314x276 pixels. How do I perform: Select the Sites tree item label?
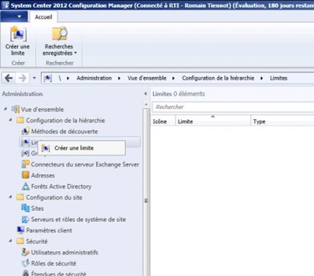click(x=37, y=208)
